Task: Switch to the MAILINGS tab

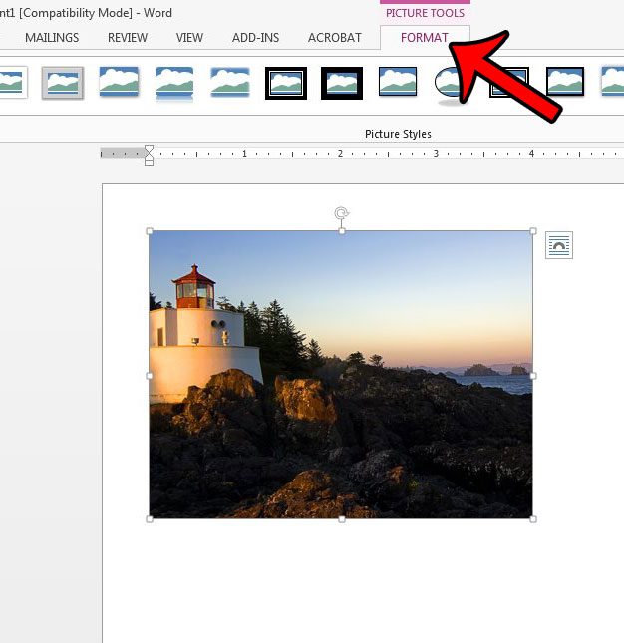Action: coord(52,38)
